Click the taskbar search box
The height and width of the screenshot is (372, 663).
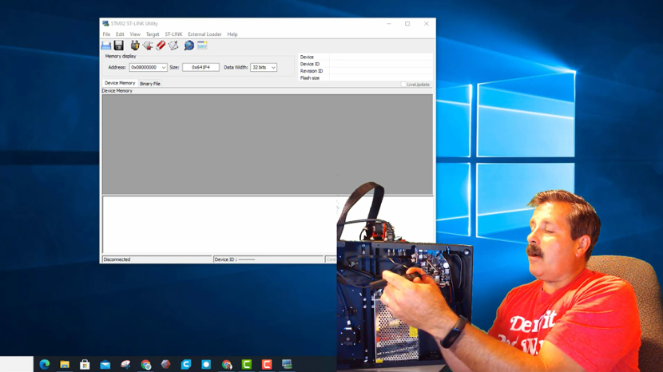17,364
